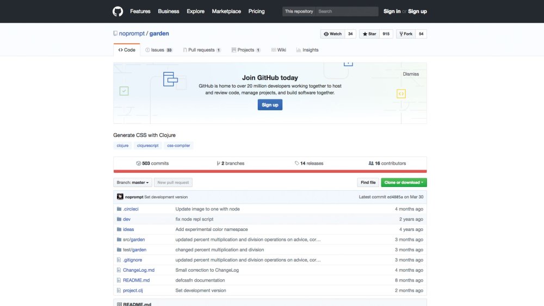
Task: Open the .circleci folder icon
Action: [119, 209]
